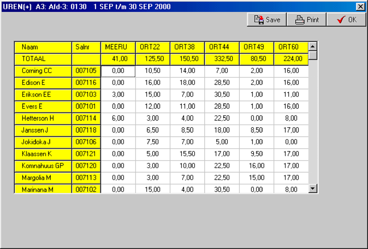Select Corning CC's ORT22 value 10,50
Image resolution: width=368 pixels, height=249 pixels.
(153, 71)
